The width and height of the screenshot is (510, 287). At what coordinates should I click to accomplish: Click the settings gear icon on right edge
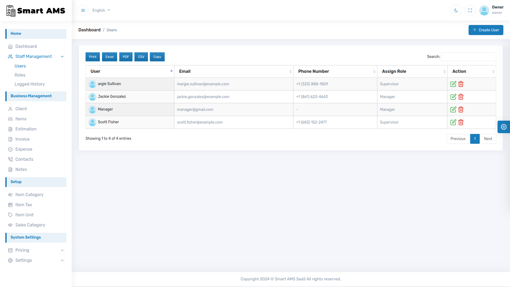[504, 126]
